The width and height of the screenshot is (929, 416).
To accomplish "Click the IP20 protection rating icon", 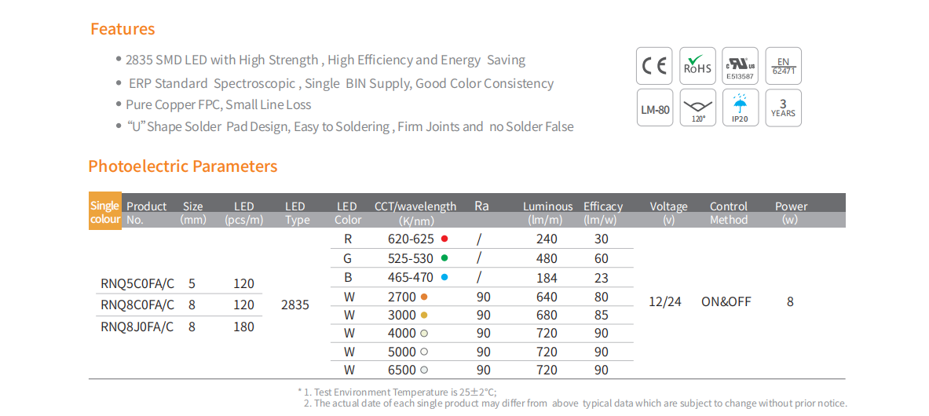I will click(x=740, y=108).
